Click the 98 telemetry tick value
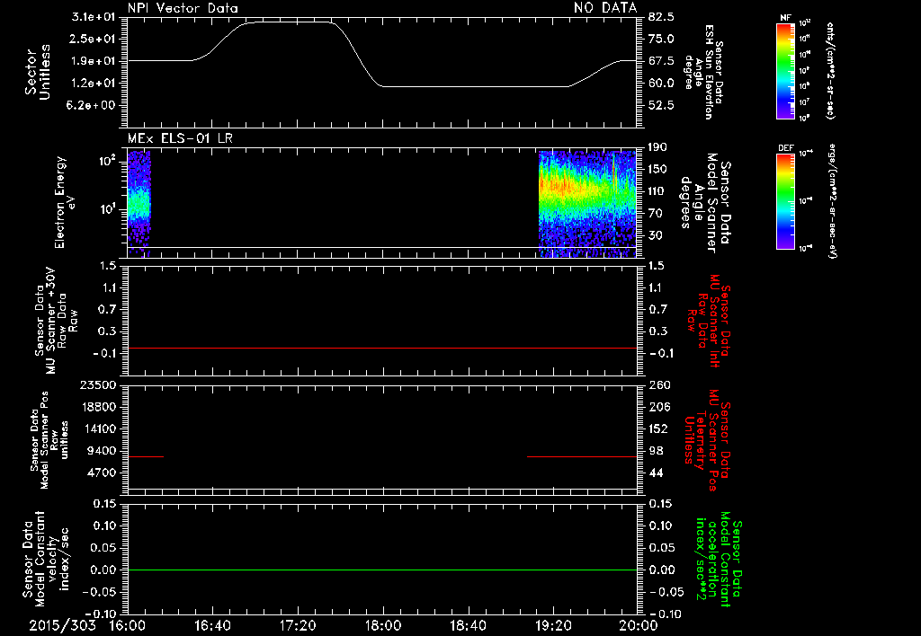This screenshot has height=636, width=921. (x=655, y=451)
